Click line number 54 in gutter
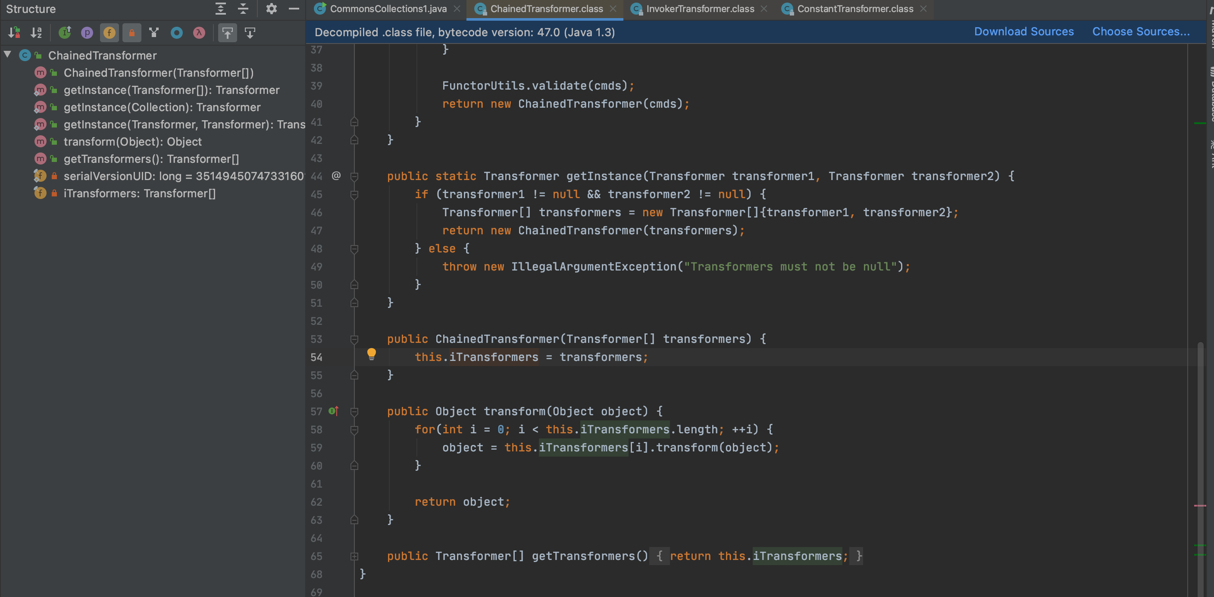 coord(316,358)
